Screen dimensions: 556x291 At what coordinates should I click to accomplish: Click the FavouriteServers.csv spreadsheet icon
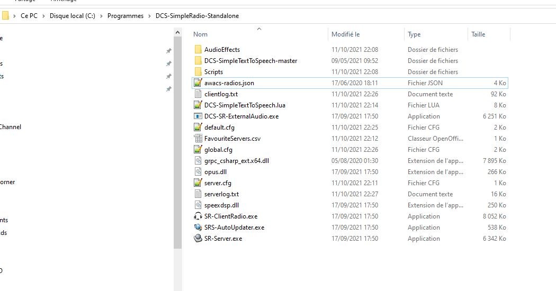pyautogui.click(x=198, y=139)
